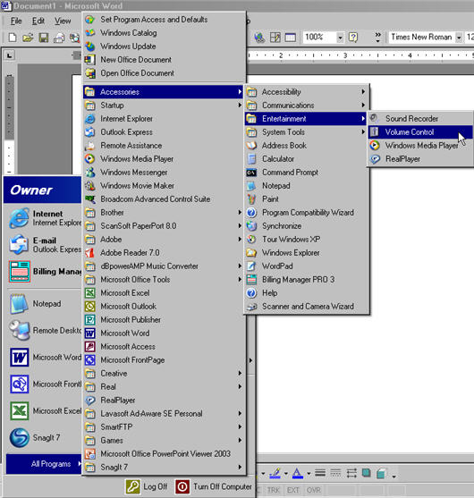The image size is (474, 498).
Task: Open Microsoft Access from All Programs
Action: point(164,347)
